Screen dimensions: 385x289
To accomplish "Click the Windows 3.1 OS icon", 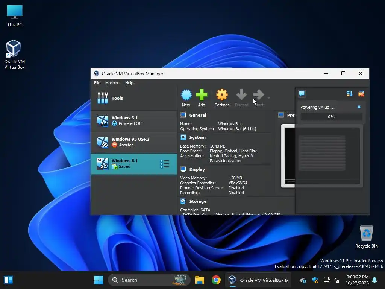I will (102, 121).
